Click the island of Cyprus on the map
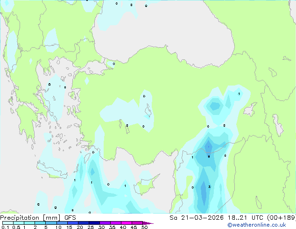296x229 pixels. [x=145, y=186]
